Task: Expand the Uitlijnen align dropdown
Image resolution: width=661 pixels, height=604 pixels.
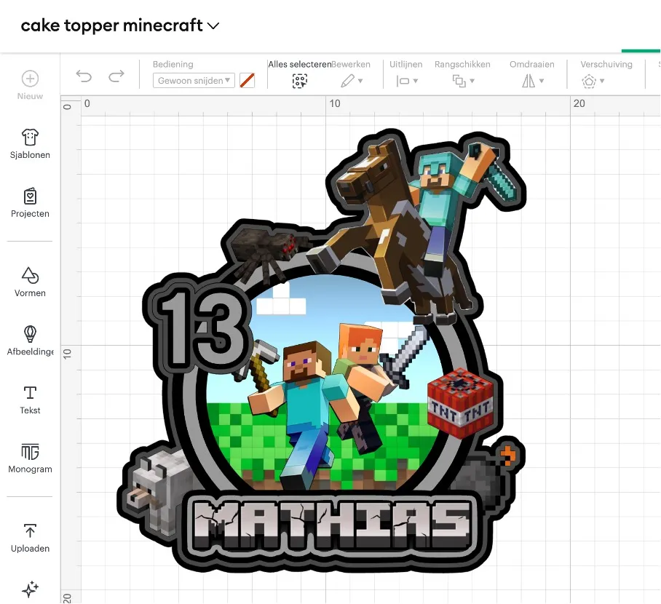Action: pos(406,81)
